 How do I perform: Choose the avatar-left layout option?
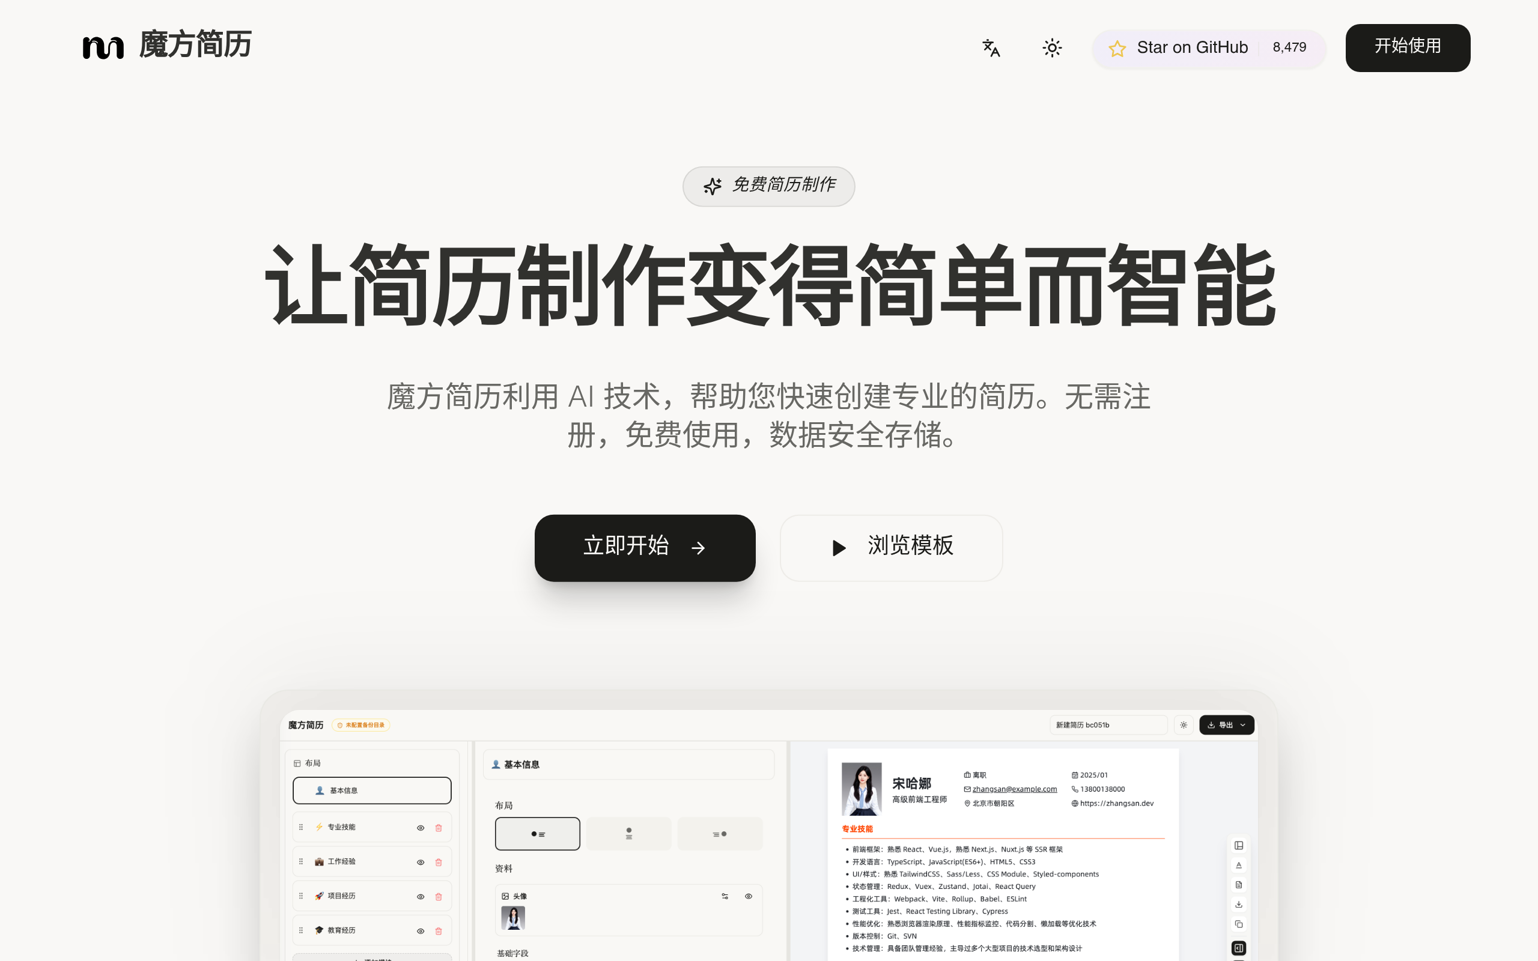tap(537, 834)
